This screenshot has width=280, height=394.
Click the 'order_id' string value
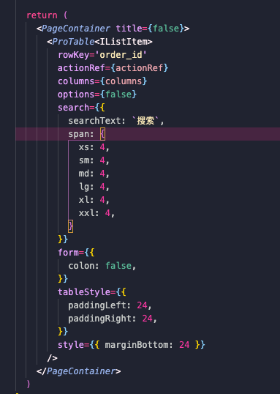tap(121, 55)
